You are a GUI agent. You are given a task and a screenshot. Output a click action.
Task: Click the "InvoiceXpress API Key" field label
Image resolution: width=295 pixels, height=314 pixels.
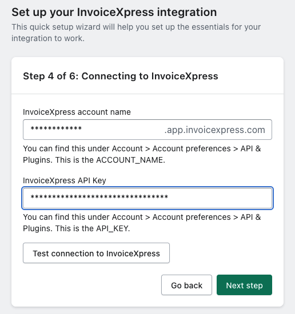point(65,180)
